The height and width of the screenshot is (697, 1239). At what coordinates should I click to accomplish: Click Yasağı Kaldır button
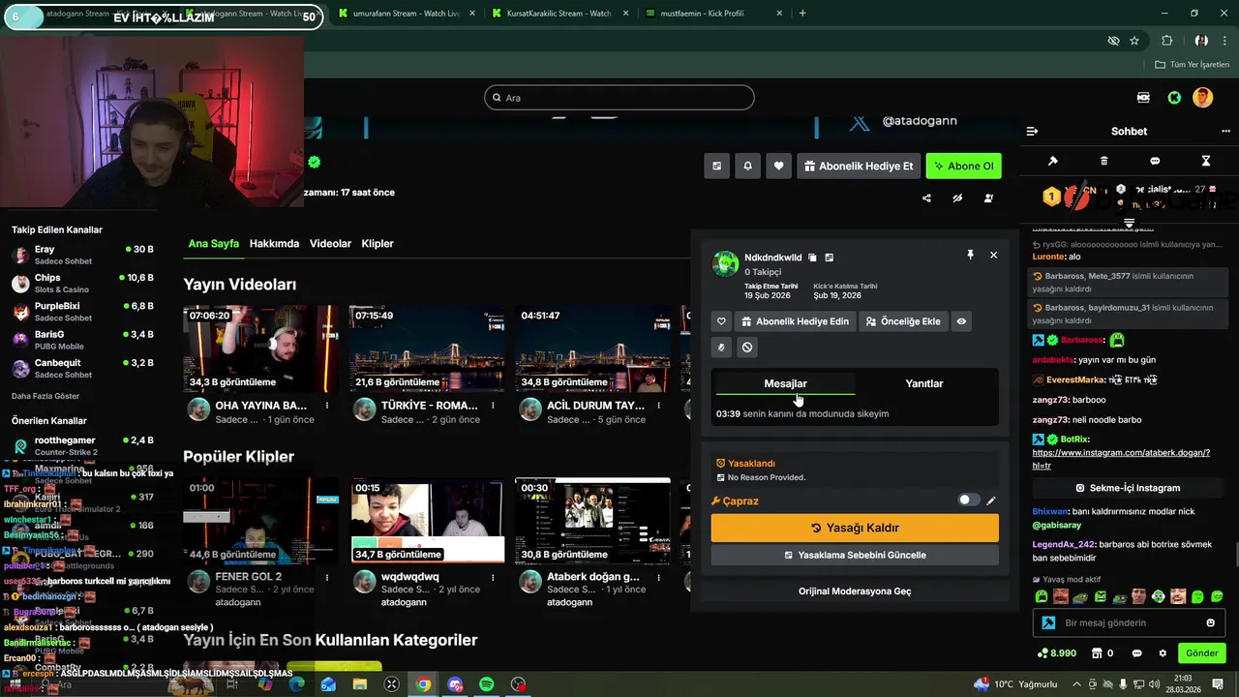(x=855, y=528)
